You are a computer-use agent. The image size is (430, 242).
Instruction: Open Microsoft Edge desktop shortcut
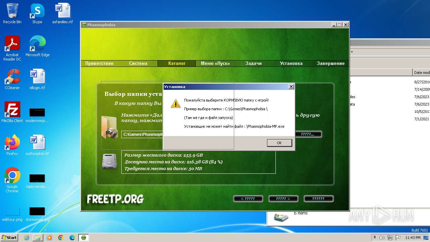[37, 46]
